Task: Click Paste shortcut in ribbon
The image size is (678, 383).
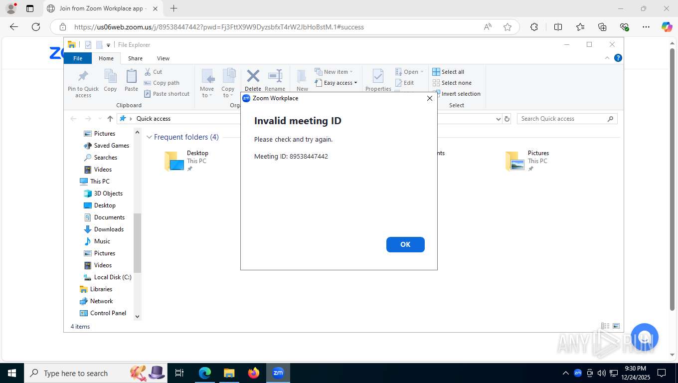Action: pyautogui.click(x=167, y=94)
